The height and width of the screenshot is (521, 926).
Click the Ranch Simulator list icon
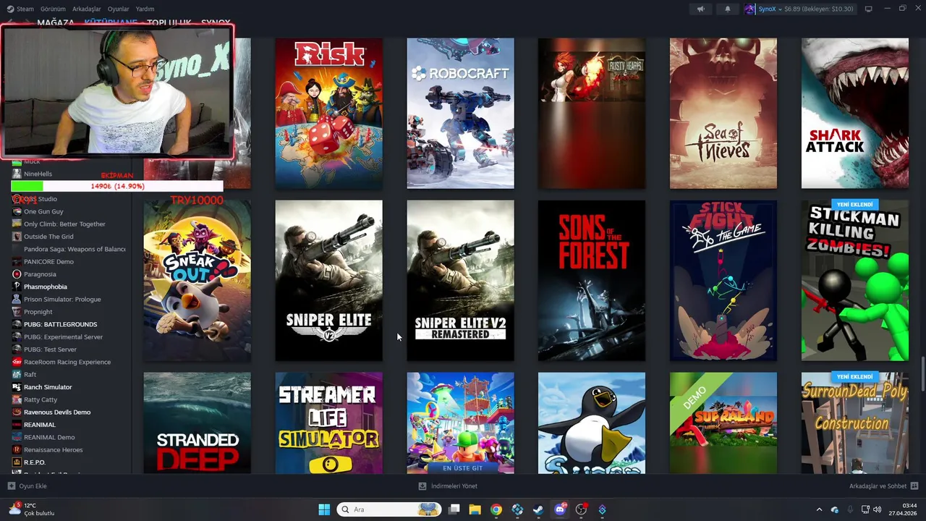pyautogui.click(x=17, y=387)
